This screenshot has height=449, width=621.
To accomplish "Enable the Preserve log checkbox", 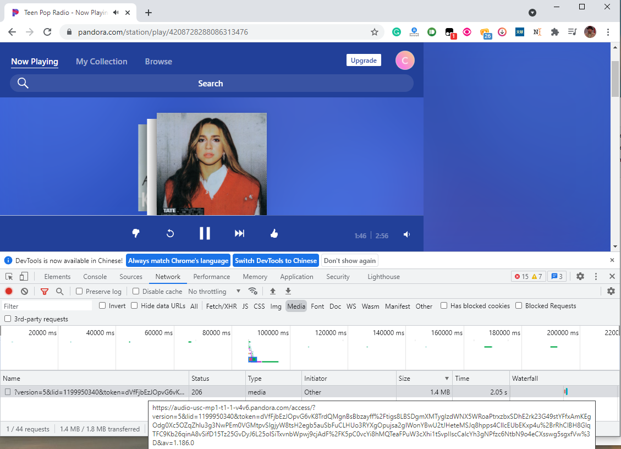I will coord(80,291).
